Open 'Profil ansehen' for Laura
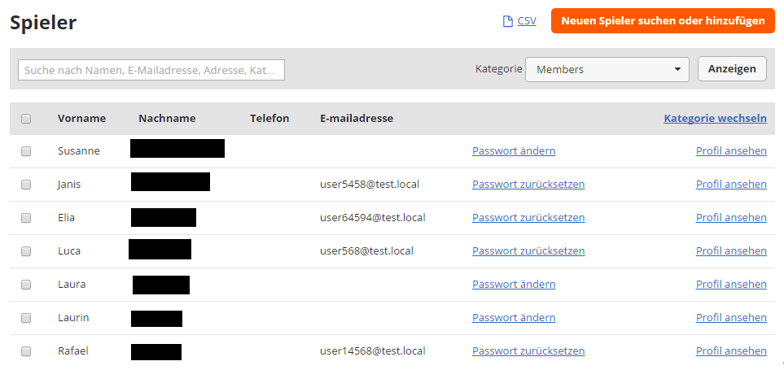This screenshot has height=370, width=784. [x=731, y=284]
